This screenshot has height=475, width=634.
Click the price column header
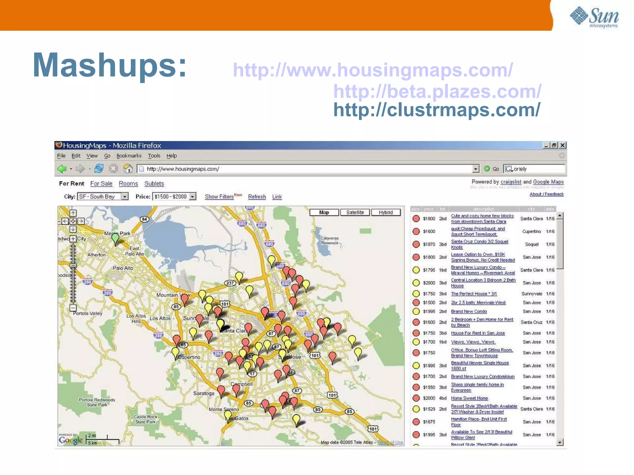428,209
